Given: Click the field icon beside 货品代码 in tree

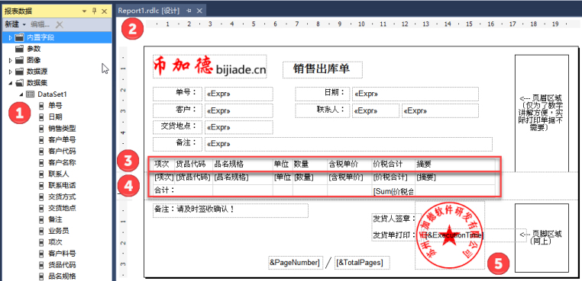Looking at the screenshot, I should coord(41,265).
